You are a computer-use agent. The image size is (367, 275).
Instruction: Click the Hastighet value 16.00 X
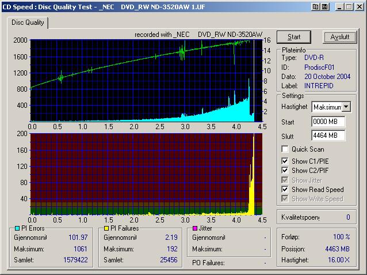click(x=339, y=260)
